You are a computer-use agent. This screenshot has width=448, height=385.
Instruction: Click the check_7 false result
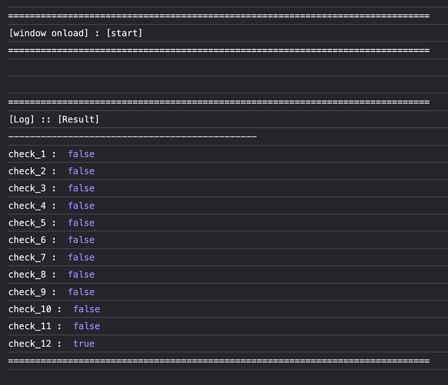[x=81, y=257]
